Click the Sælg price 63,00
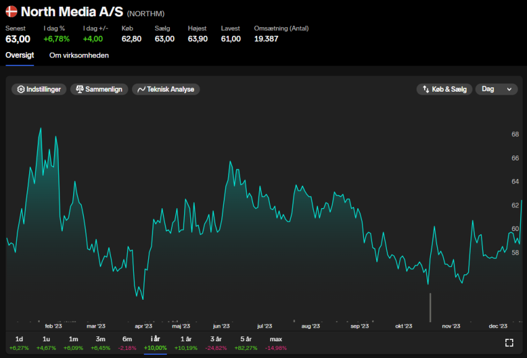Viewport: 527px width, 358px height. 164,39
